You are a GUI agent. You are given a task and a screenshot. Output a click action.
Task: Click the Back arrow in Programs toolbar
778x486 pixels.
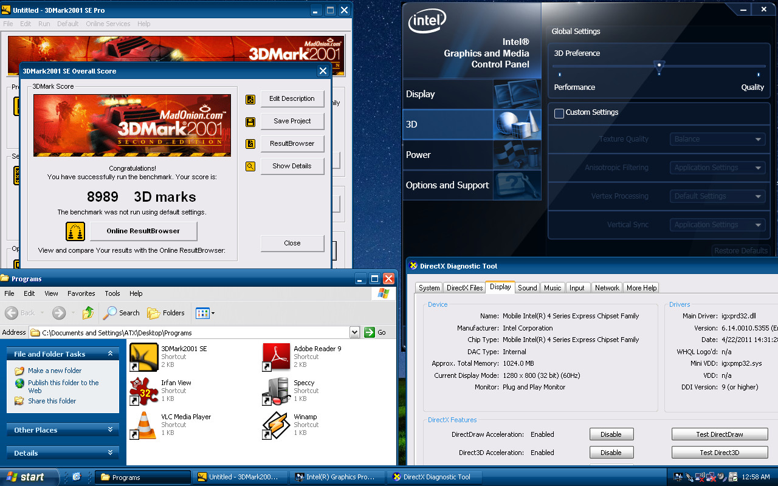pos(12,313)
